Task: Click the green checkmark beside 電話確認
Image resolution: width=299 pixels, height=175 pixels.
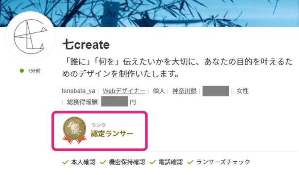Action: [152, 162]
